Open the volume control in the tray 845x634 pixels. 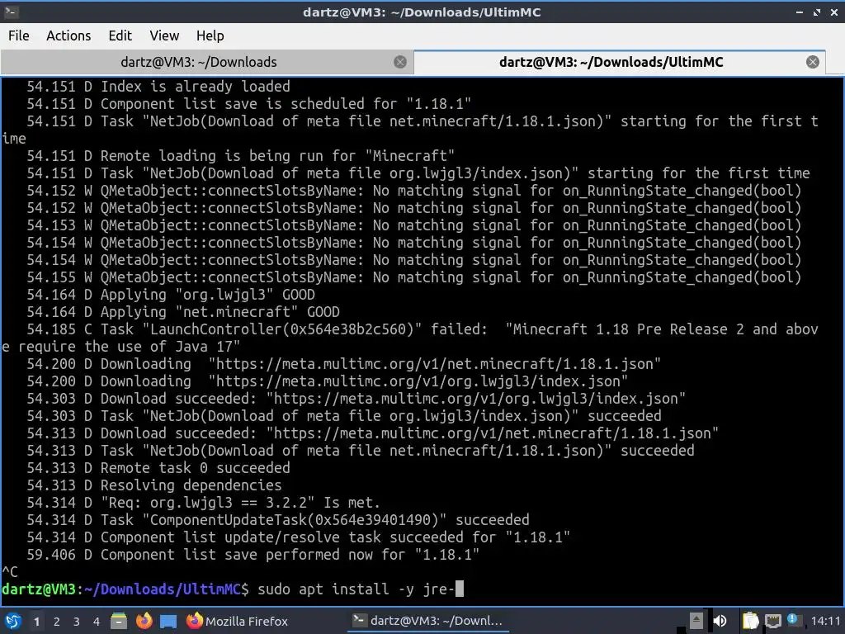click(720, 621)
